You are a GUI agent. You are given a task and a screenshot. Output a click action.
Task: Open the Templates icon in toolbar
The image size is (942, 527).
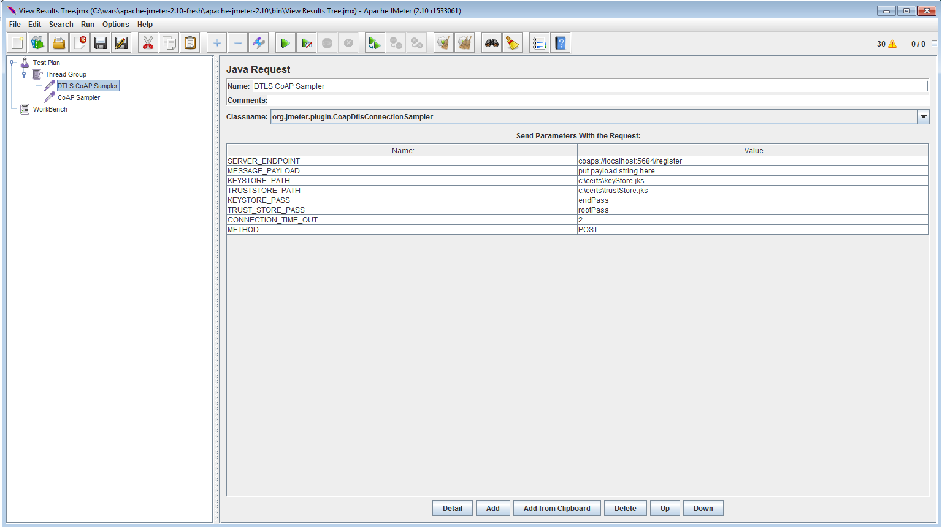[x=38, y=43]
